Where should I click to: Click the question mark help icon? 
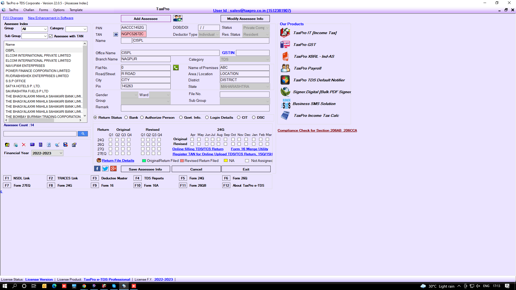point(49,145)
